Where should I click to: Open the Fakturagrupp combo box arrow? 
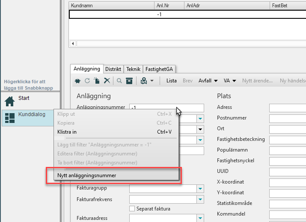pos(200,188)
